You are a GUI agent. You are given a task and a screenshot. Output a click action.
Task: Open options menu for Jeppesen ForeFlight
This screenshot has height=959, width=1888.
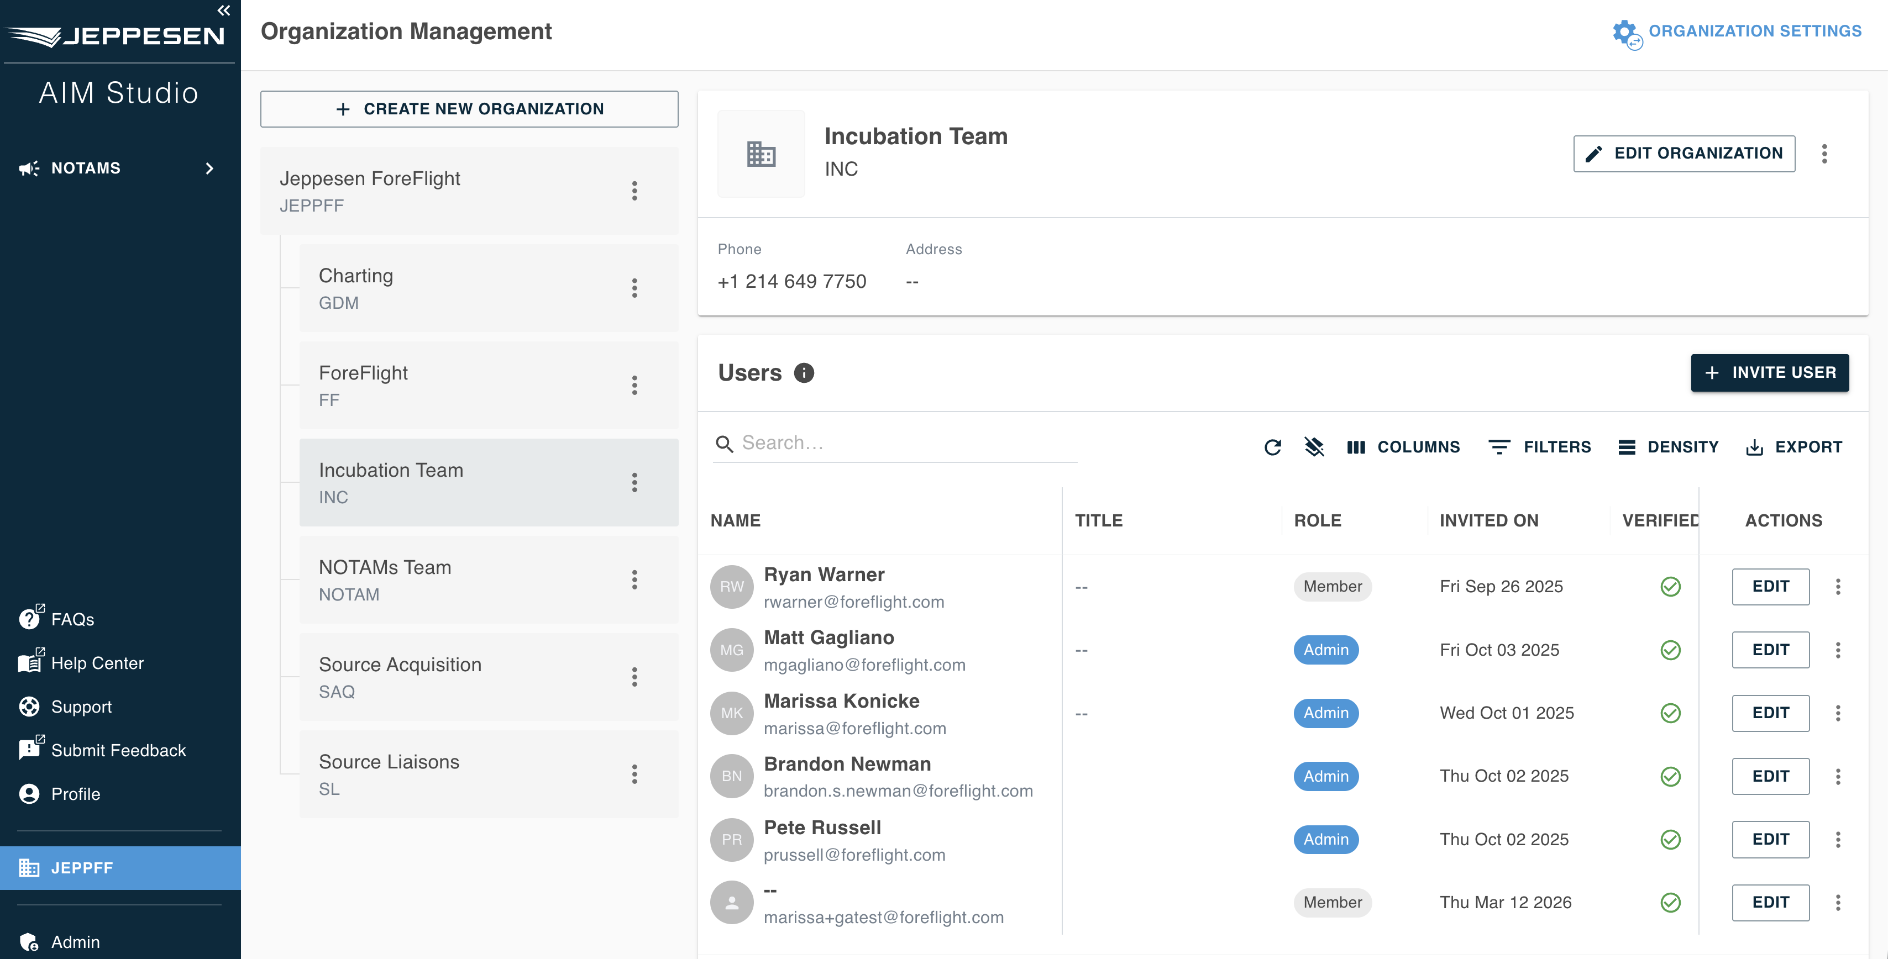634,191
